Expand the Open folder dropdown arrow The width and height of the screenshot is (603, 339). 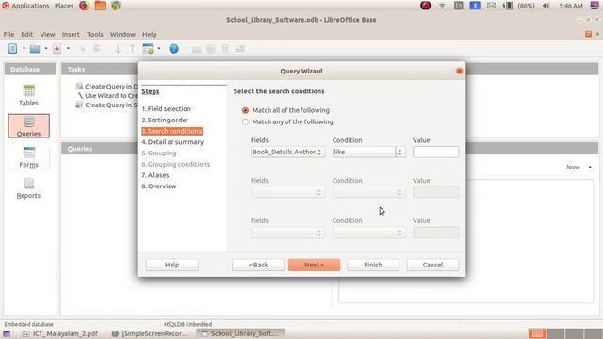click(46, 48)
